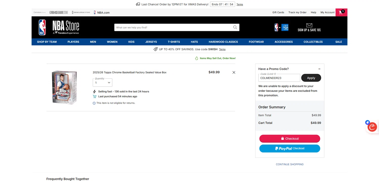Click the unable to apply discount message
Viewport: 379px width, 181px height.
click(x=288, y=91)
